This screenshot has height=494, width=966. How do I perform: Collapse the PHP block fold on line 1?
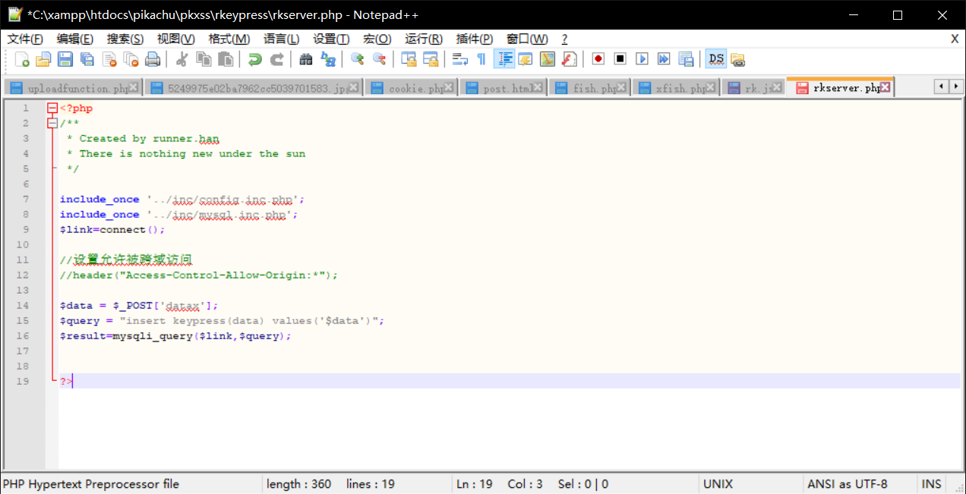point(52,109)
